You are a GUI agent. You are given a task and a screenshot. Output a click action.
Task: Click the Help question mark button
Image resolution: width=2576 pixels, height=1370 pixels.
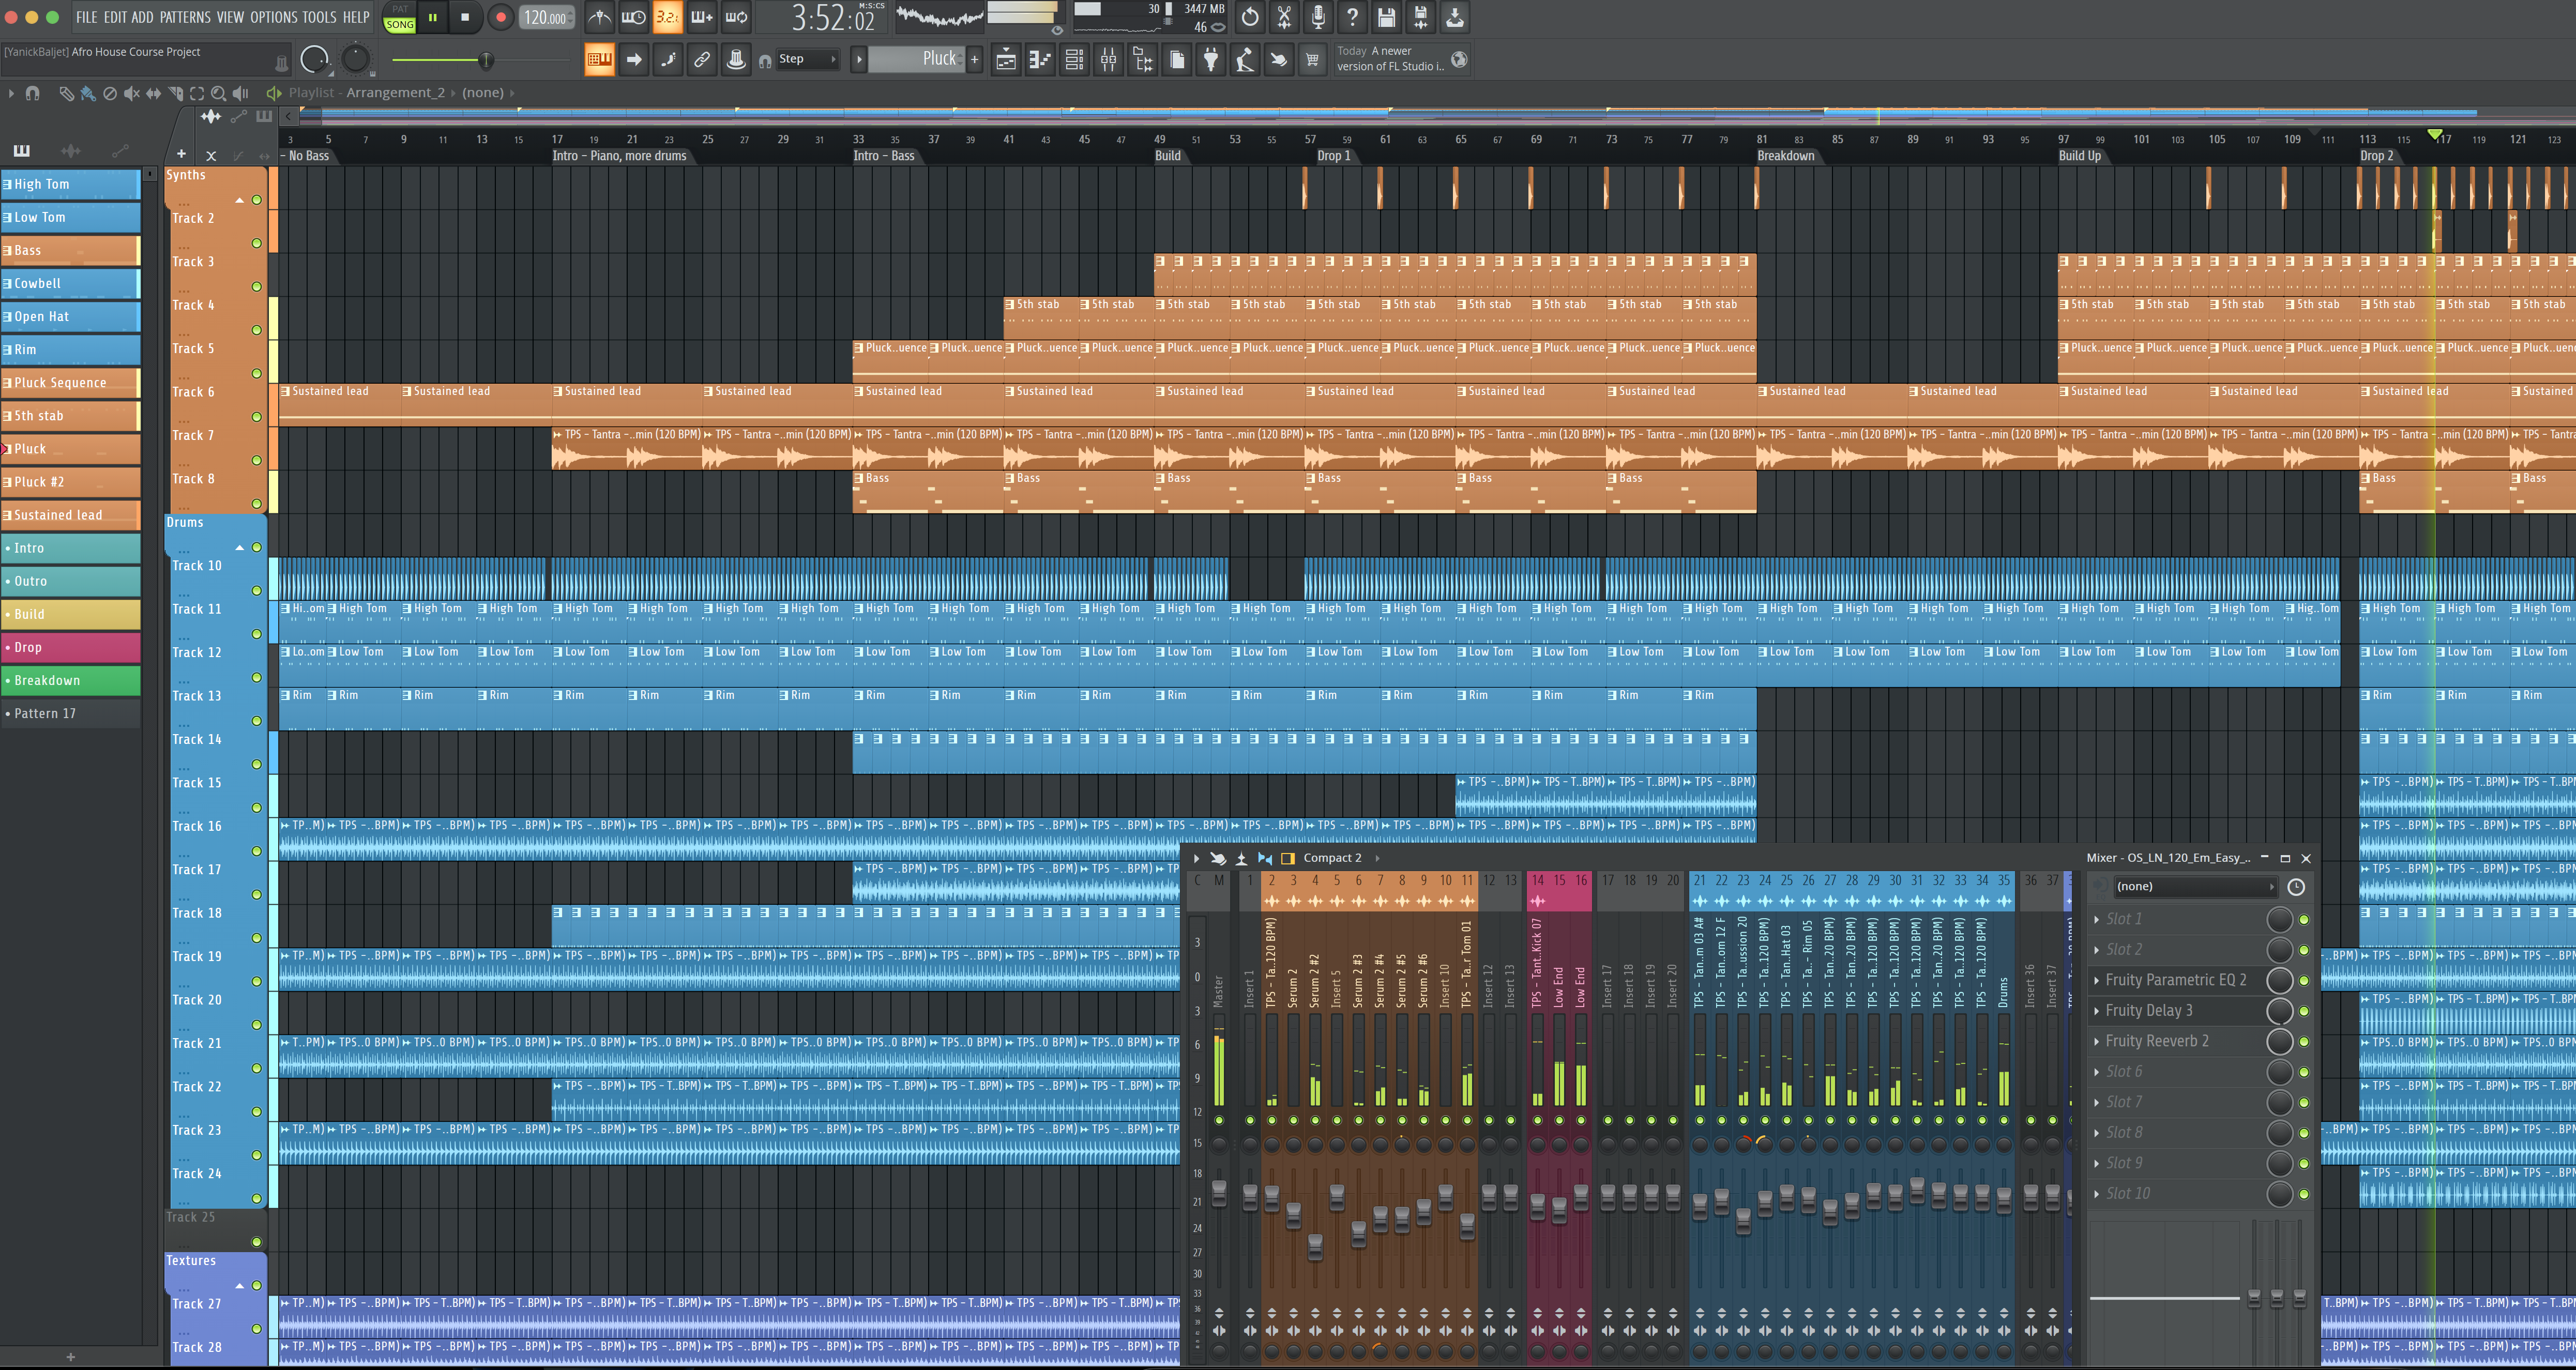click(x=1352, y=17)
